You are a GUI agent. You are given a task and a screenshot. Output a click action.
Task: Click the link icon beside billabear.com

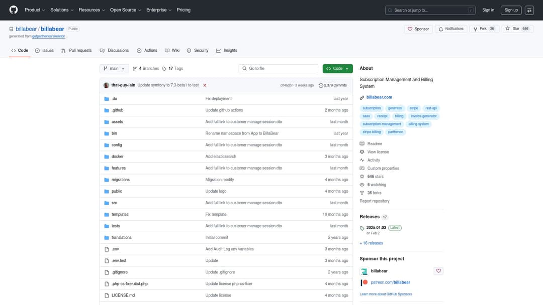pyautogui.click(x=362, y=97)
